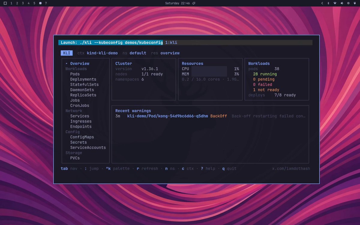This screenshot has width=360, height=225.
Task: Open ServiceAccounts in the sidebar
Action: [88, 148]
